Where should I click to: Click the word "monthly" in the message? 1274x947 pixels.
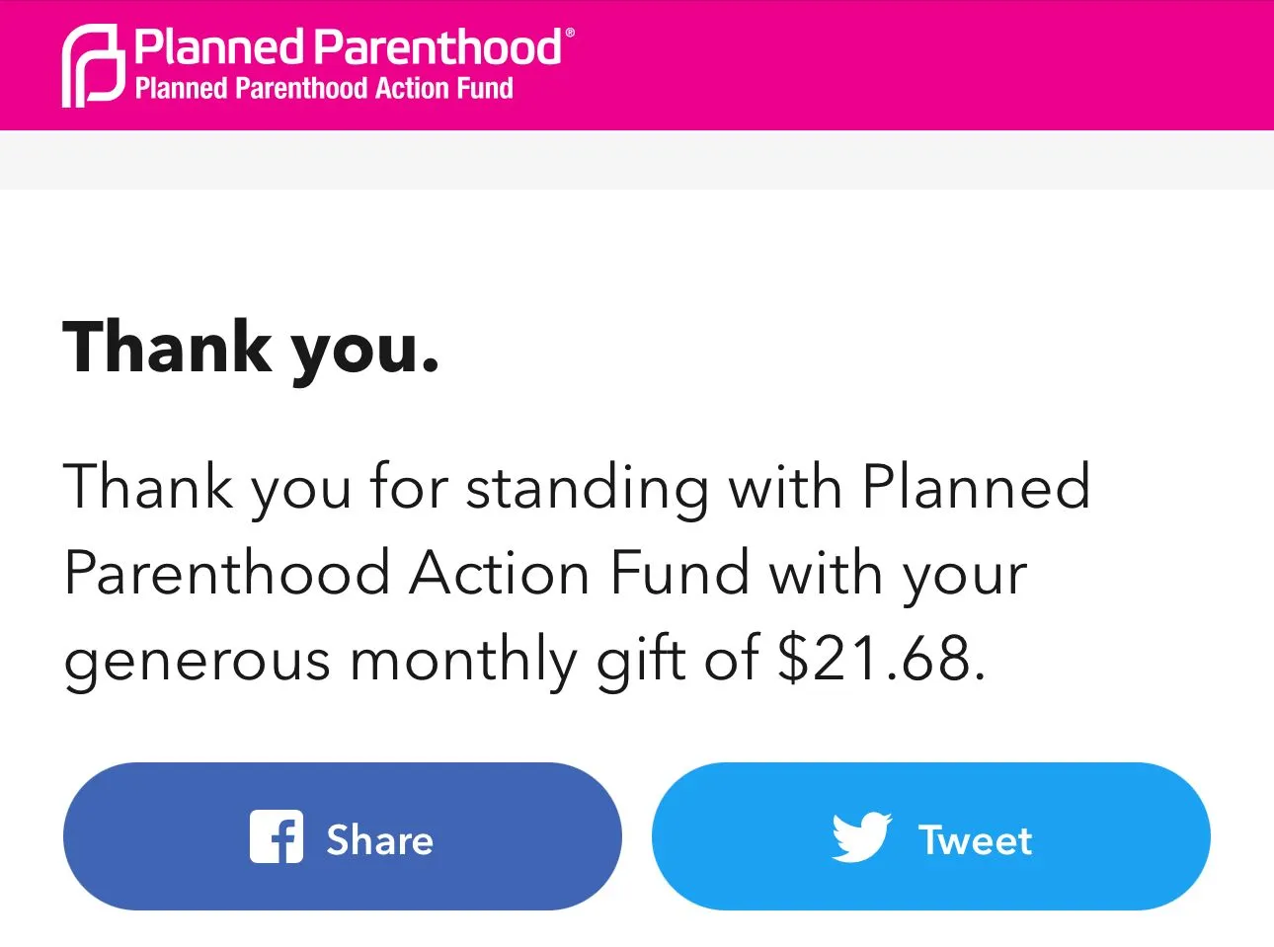463,659
